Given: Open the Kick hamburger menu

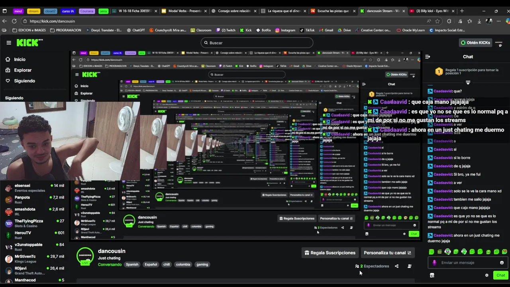Looking at the screenshot, I should (x=9, y=43).
